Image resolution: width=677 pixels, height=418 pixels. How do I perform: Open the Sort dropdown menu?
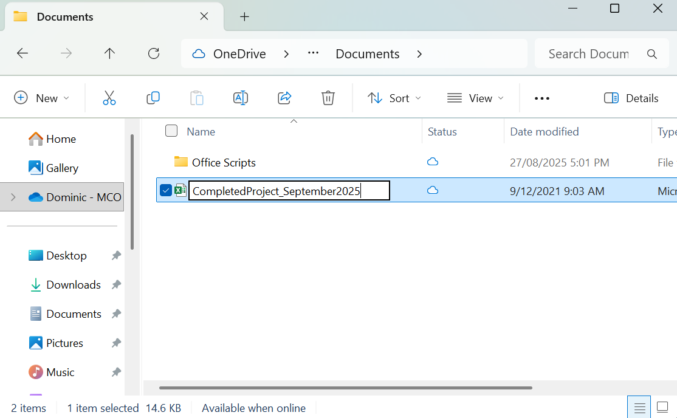click(x=394, y=98)
